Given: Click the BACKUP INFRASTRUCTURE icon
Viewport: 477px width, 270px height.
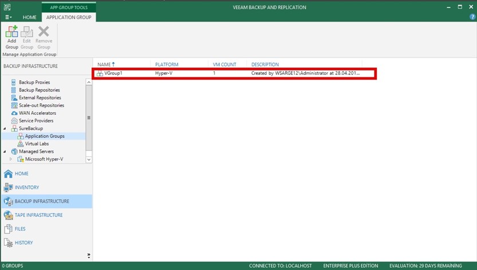Looking at the screenshot, I should (8, 201).
